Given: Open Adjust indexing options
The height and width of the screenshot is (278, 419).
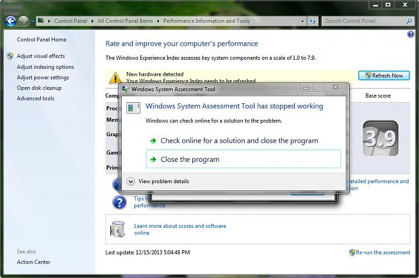Looking at the screenshot, I should tap(45, 67).
